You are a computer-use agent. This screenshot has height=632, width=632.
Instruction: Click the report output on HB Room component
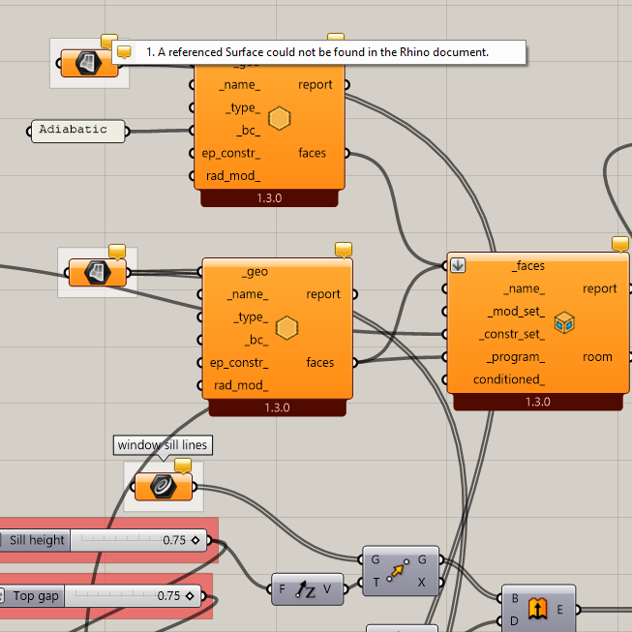click(599, 288)
